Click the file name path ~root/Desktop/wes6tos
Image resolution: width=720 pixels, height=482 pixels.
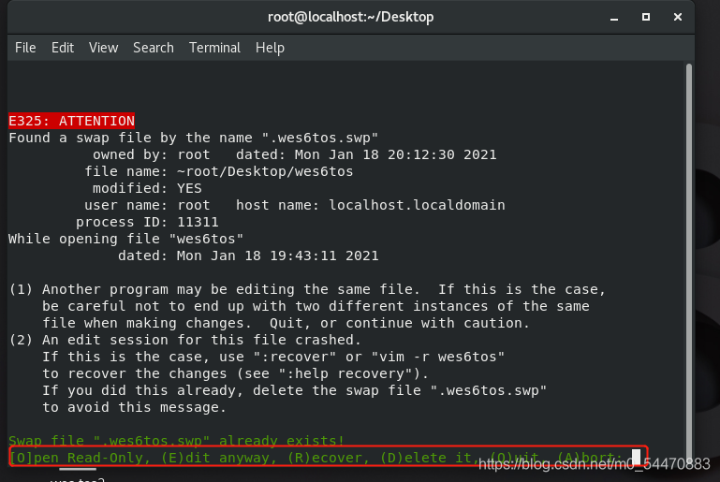(265, 171)
